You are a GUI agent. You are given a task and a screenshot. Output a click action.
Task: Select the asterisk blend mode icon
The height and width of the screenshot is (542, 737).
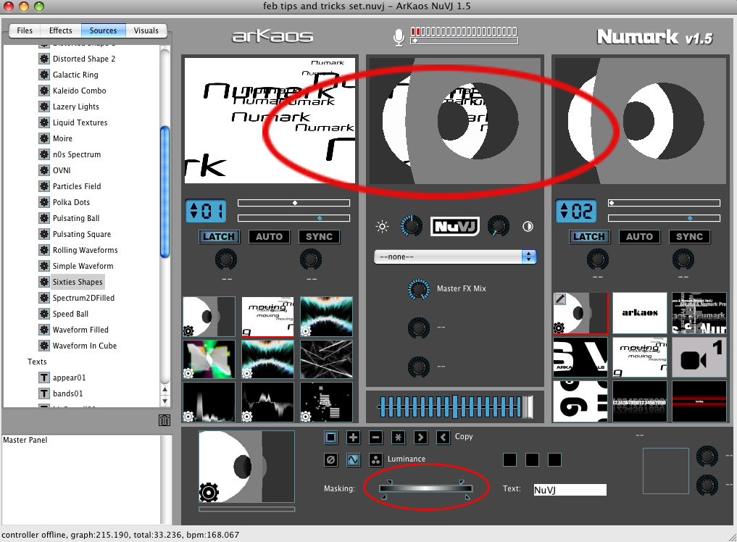coord(398,438)
